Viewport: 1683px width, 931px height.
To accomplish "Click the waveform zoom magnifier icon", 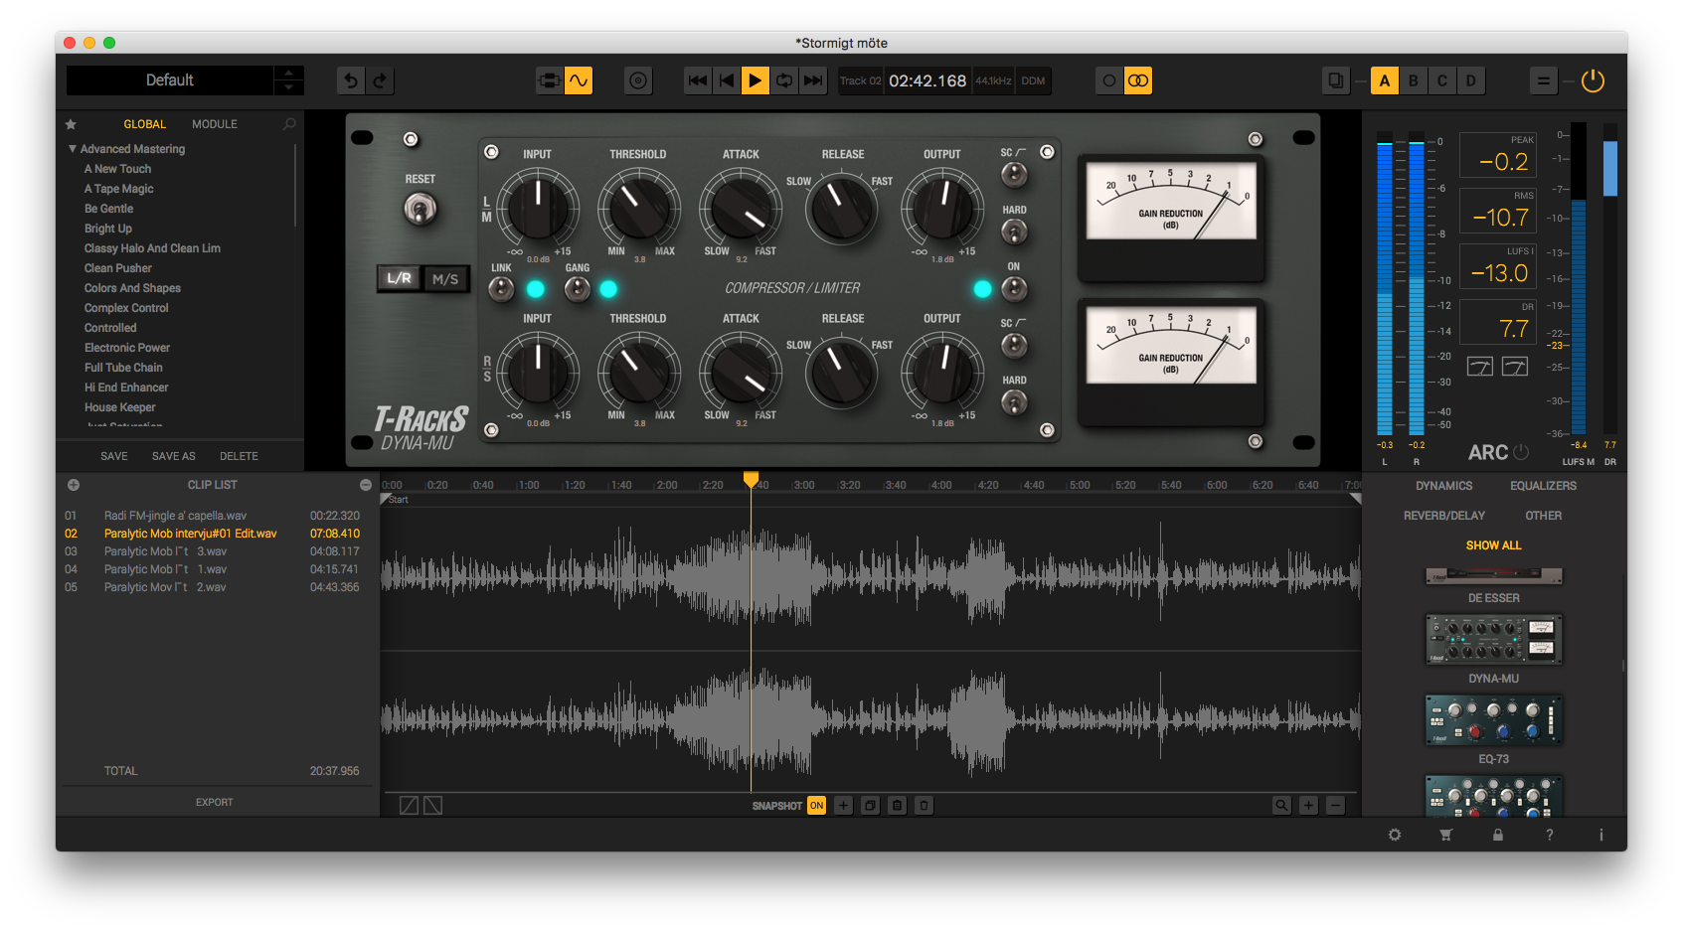I will (x=1282, y=806).
